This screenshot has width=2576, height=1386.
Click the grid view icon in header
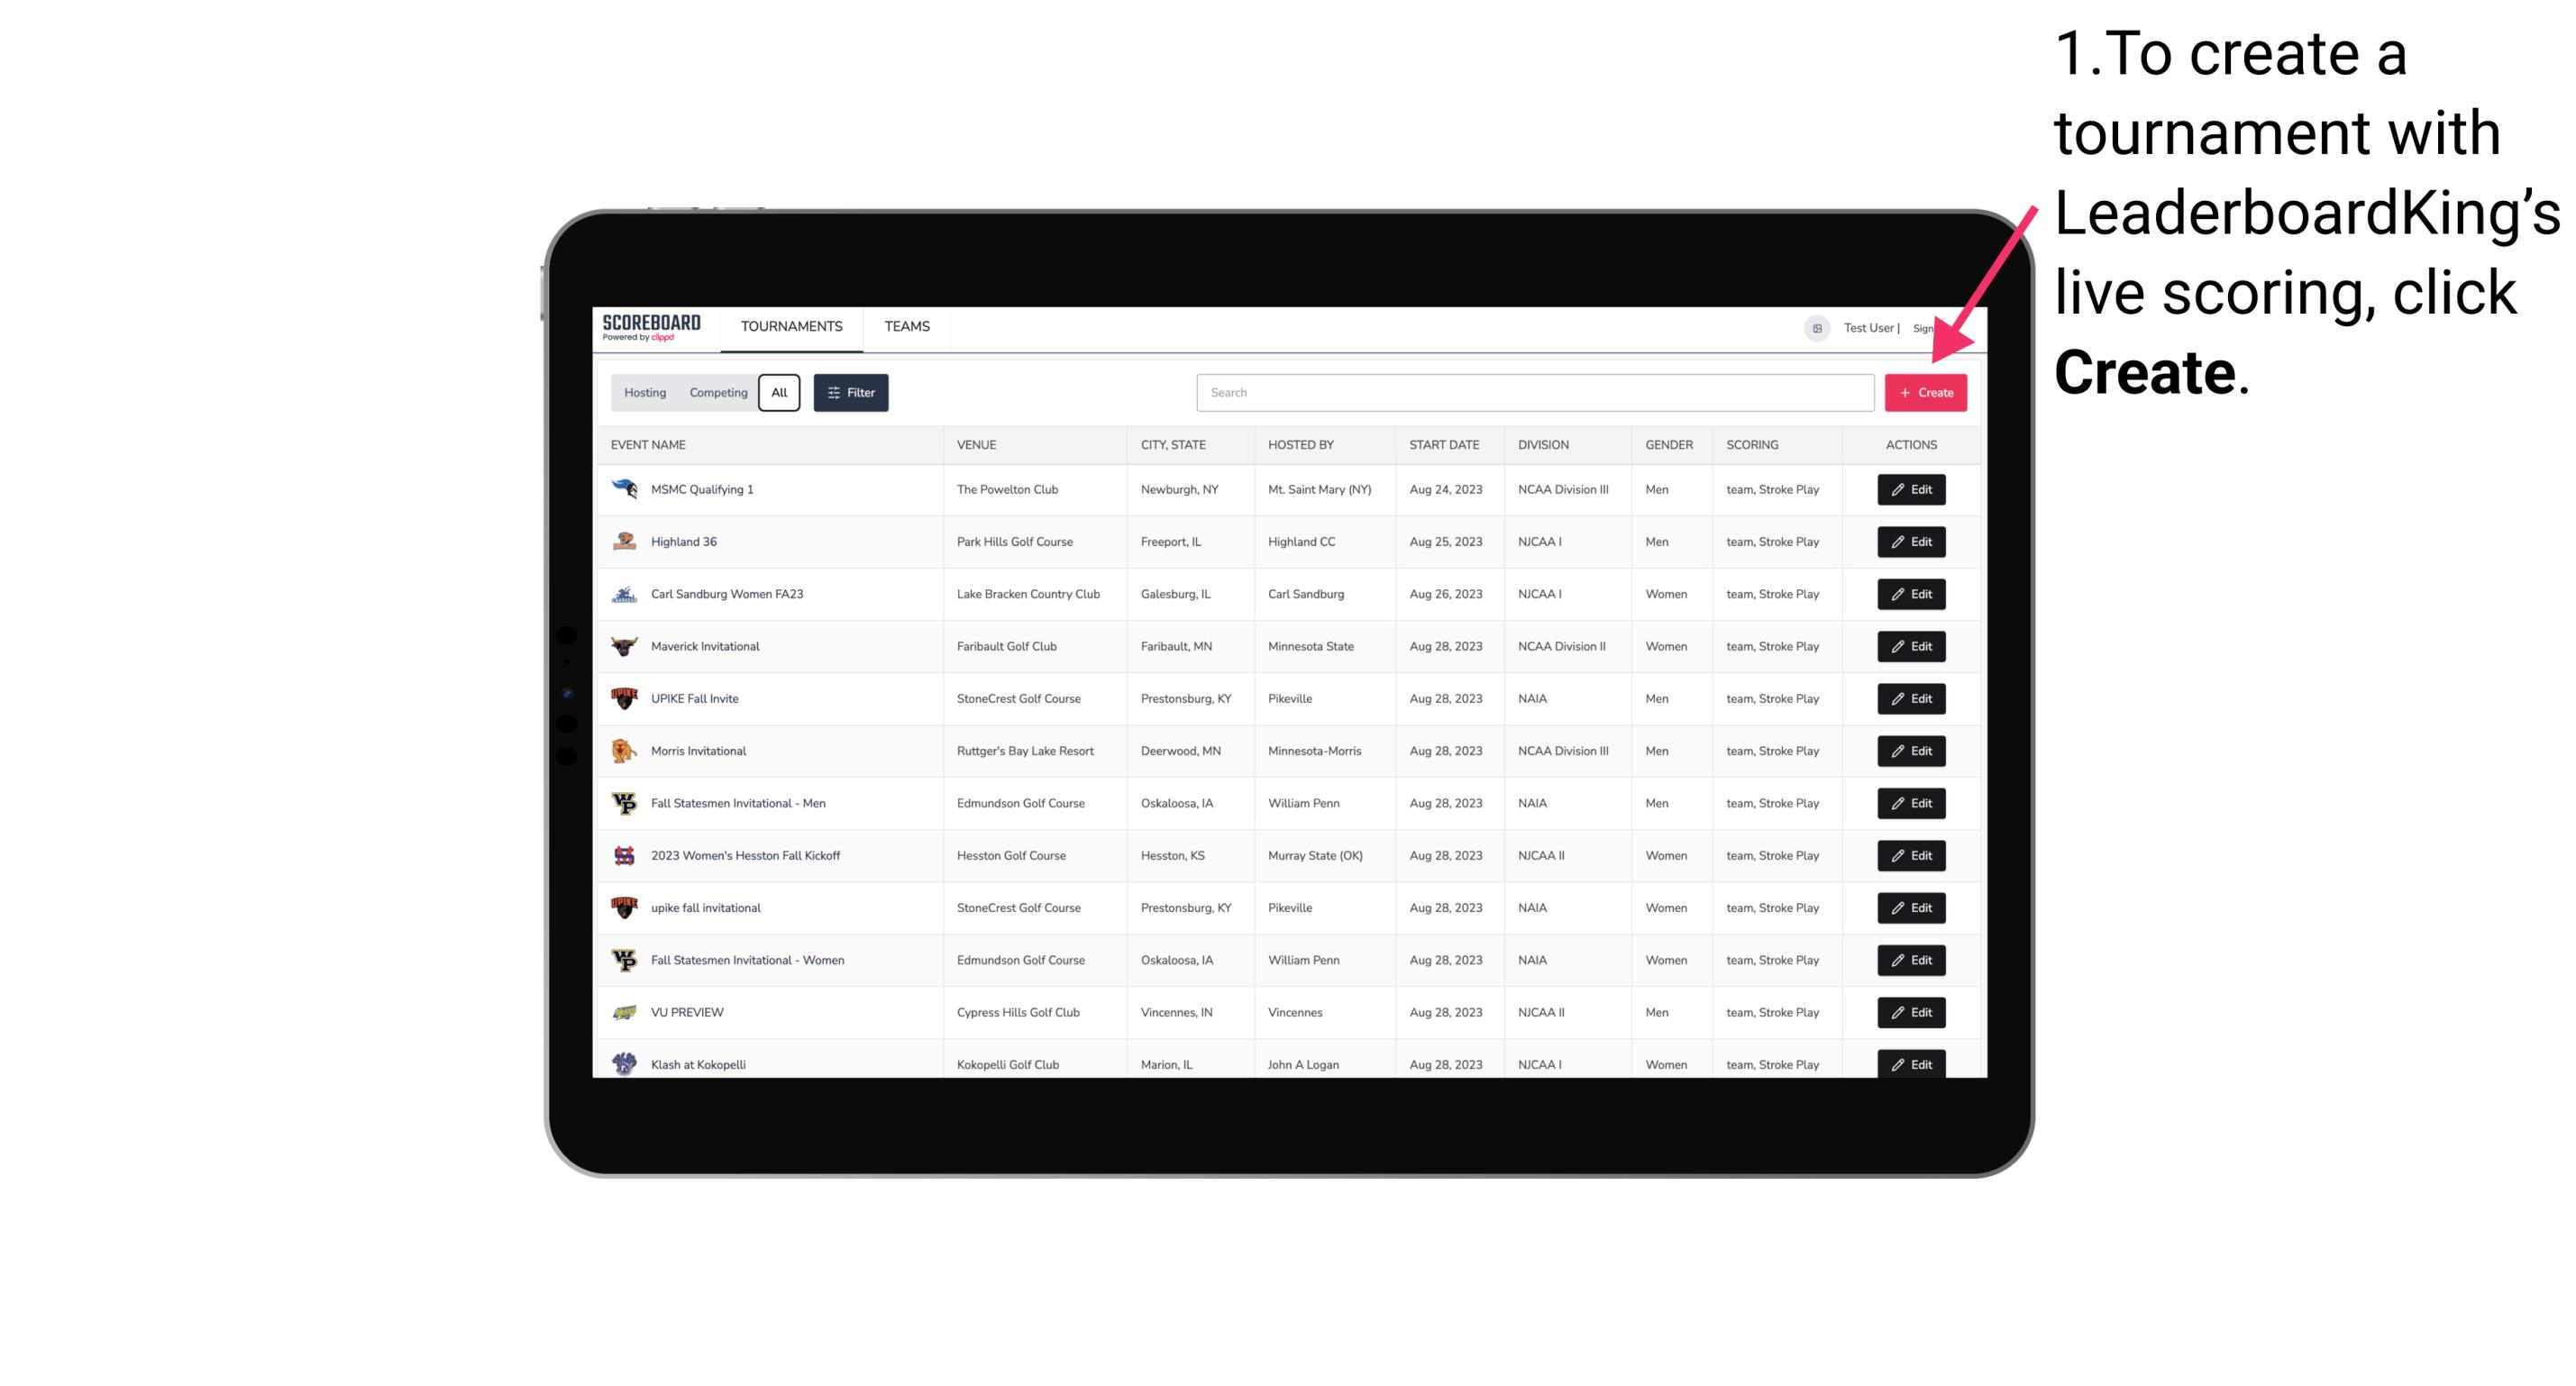1816,326
